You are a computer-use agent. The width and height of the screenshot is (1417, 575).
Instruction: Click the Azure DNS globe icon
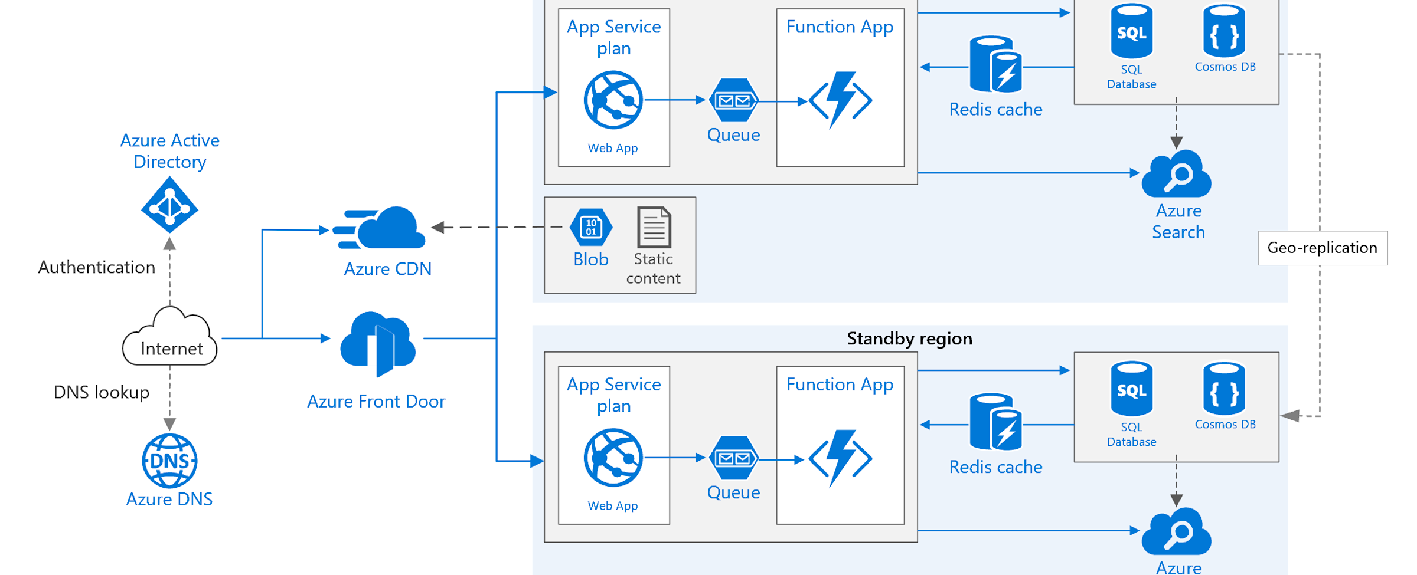(x=169, y=461)
